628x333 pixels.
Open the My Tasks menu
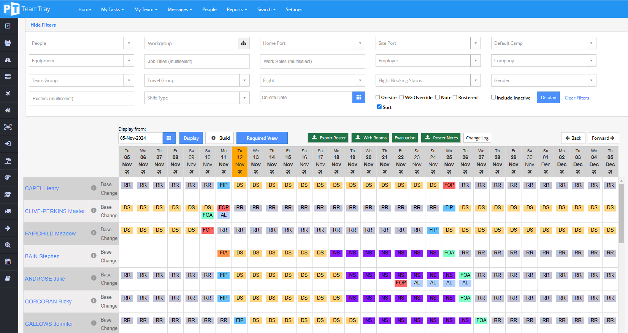tap(113, 9)
